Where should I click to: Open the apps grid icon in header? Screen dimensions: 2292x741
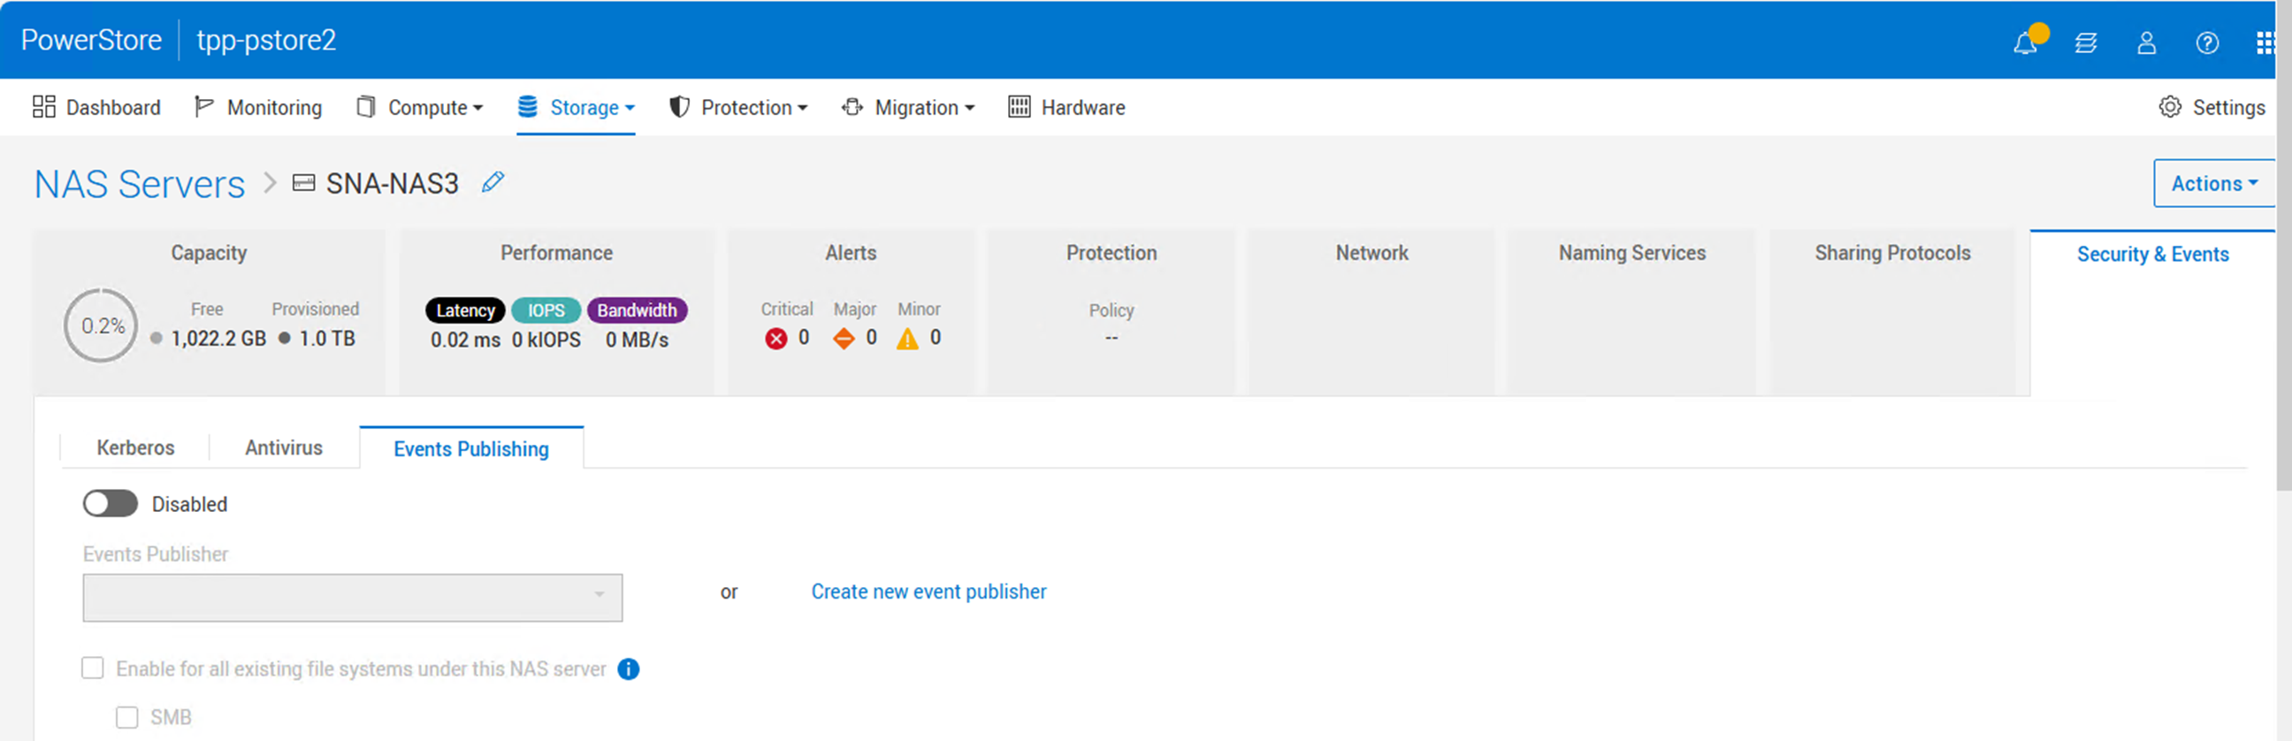2265,42
